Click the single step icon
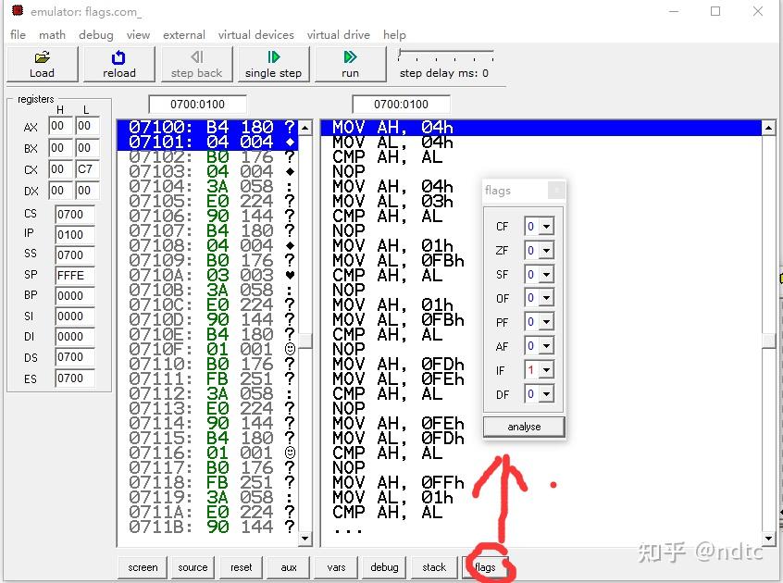 273,64
